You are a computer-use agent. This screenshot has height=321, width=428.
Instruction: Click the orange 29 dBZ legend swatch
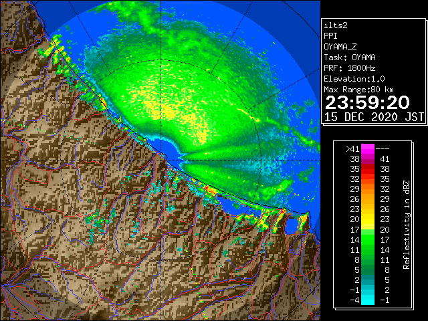coord(368,189)
